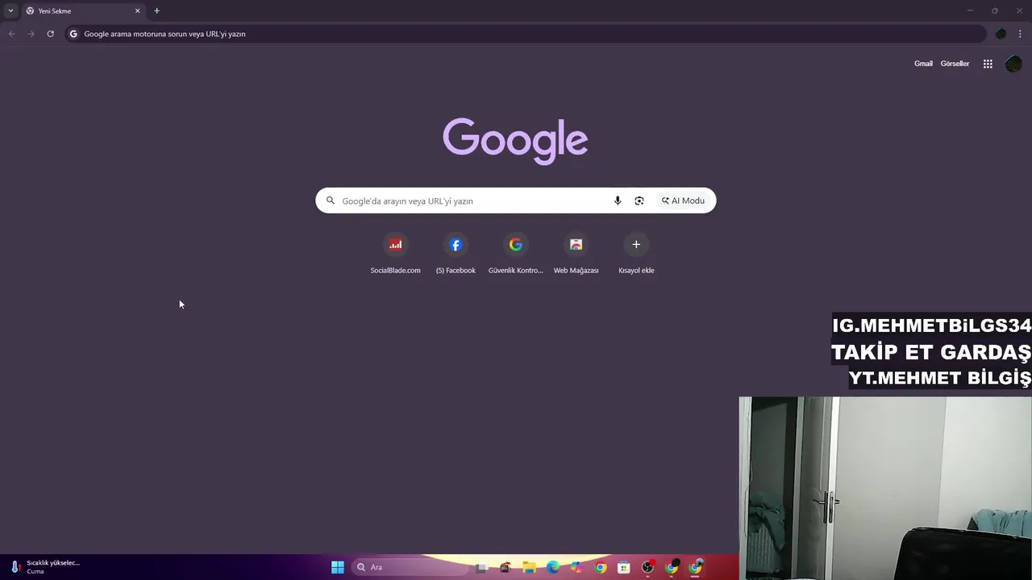Screen dimensions: 1032x580
Task: Click the taskbar Ara search box
Action: click(x=410, y=567)
